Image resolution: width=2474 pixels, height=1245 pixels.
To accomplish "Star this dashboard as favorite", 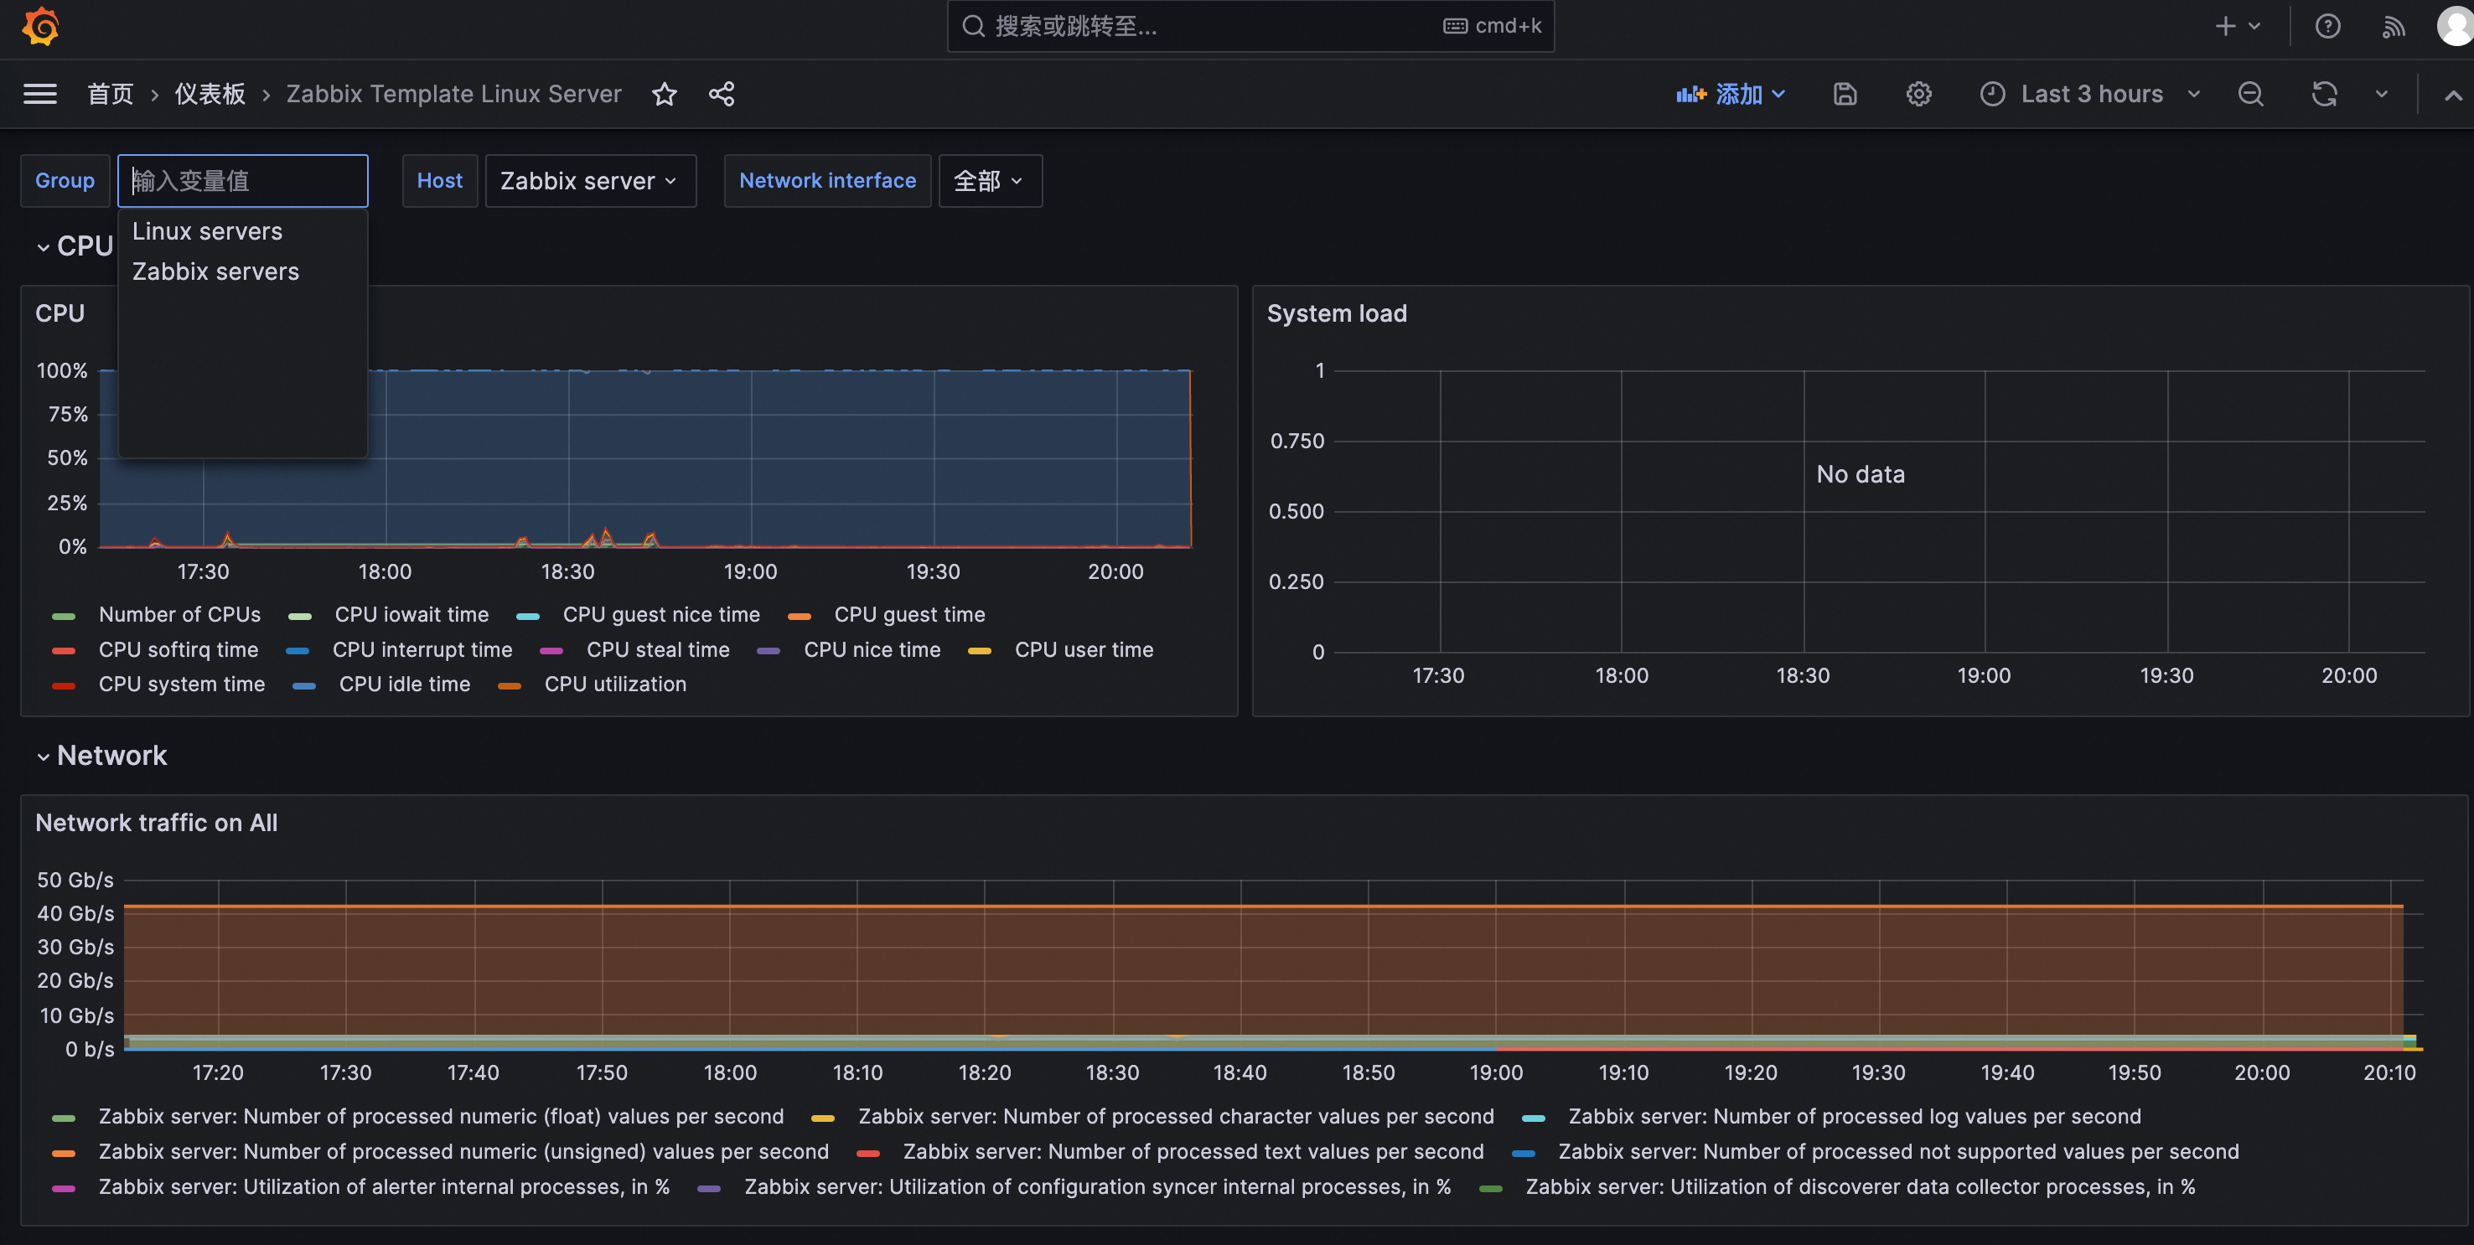I will 664,94.
